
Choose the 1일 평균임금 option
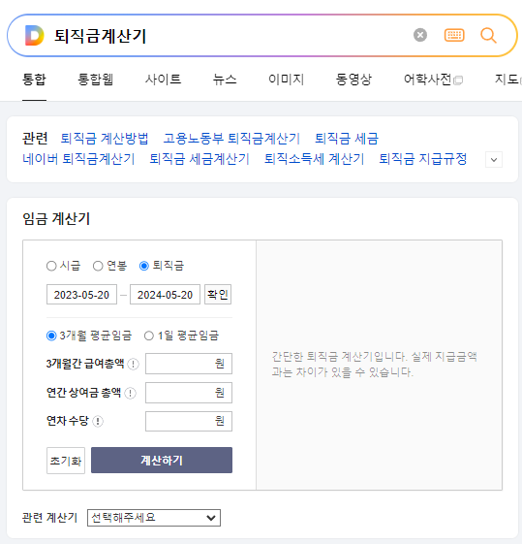click(x=149, y=336)
